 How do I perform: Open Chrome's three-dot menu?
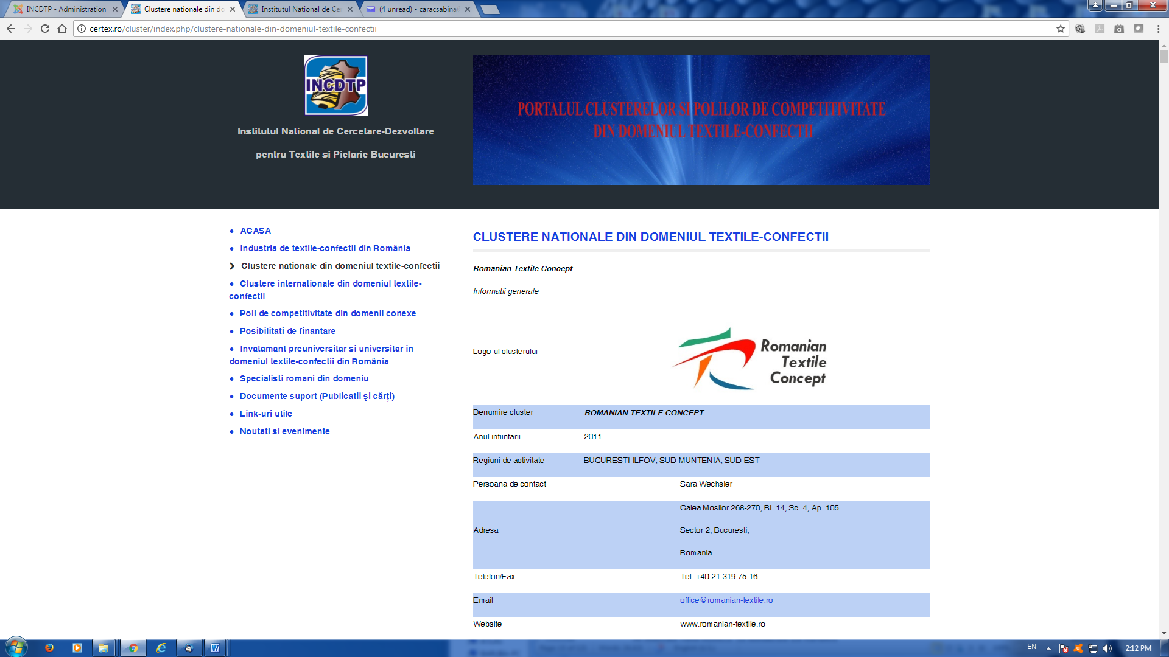click(1158, 29)
